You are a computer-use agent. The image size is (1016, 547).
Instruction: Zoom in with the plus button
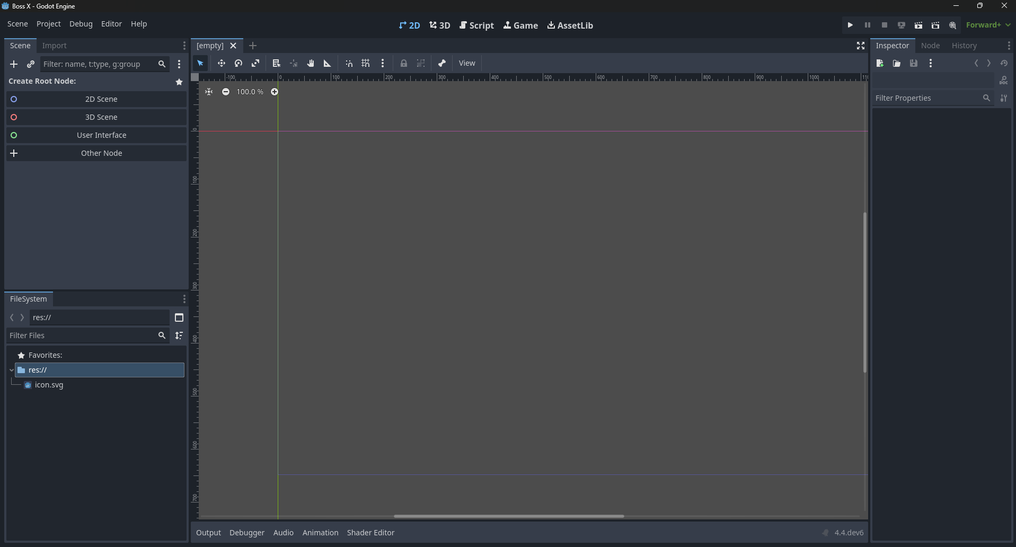click(275, 92)
